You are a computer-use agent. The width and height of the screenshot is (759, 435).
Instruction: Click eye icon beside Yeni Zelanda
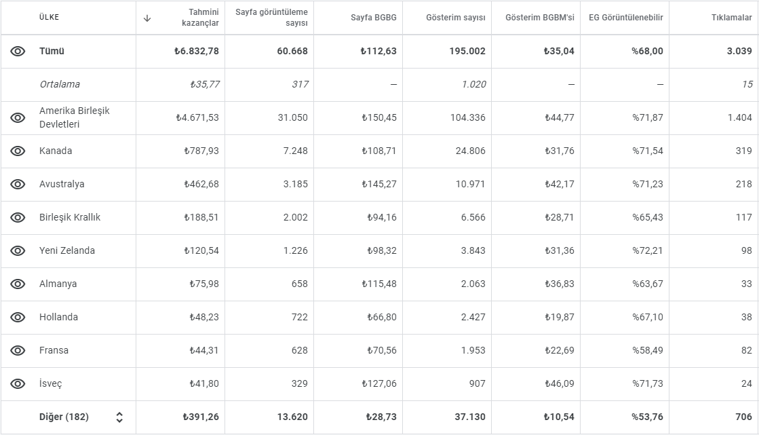(18, 251)
